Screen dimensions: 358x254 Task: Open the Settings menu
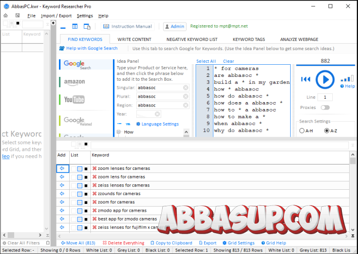[x=85, y=16]
